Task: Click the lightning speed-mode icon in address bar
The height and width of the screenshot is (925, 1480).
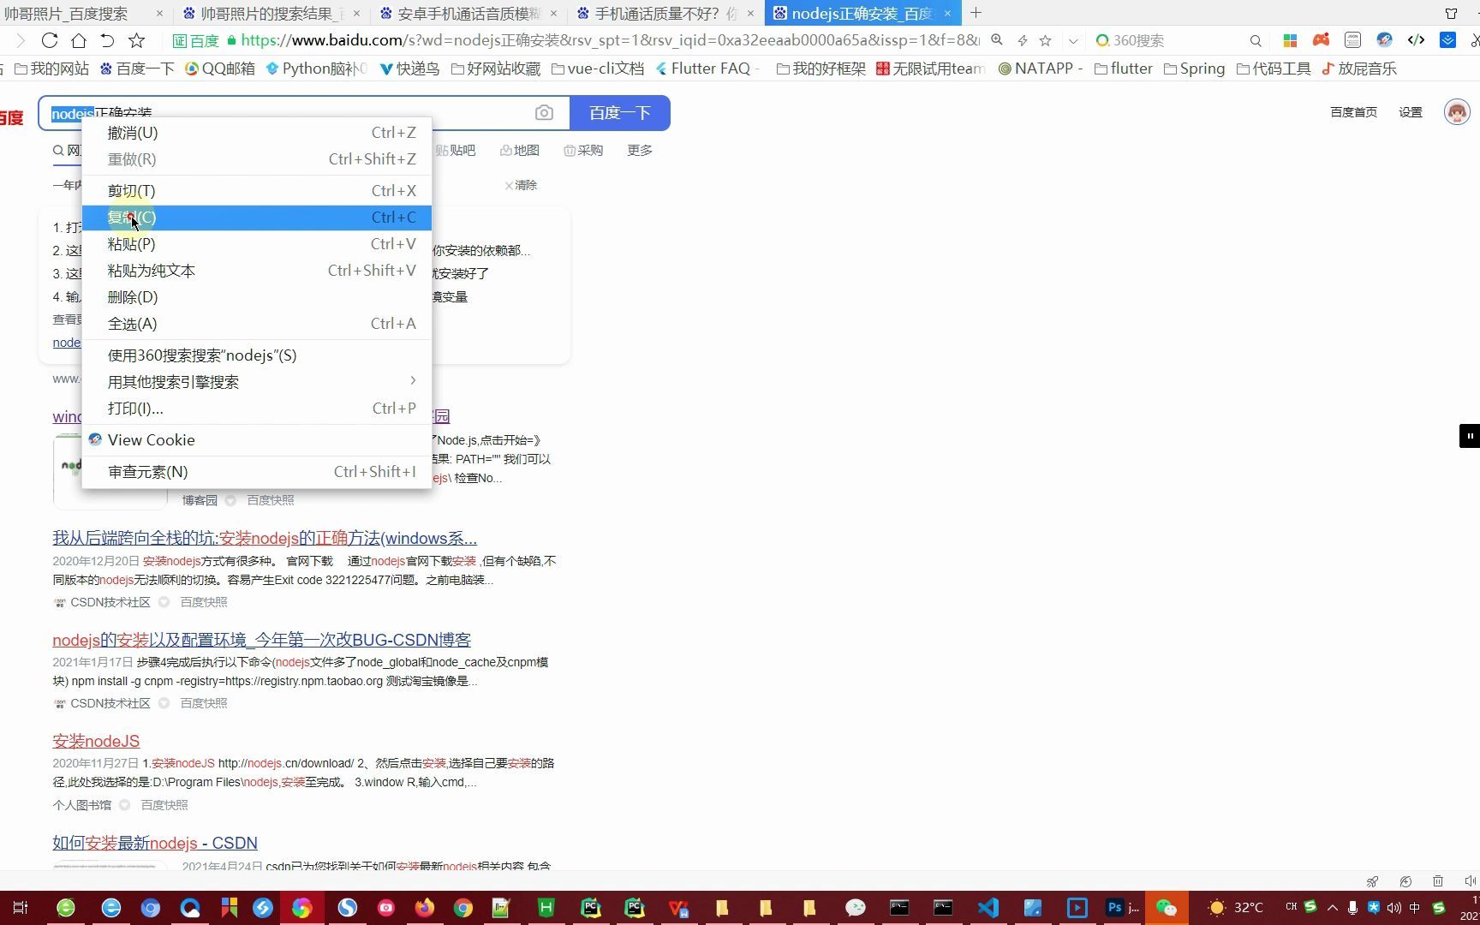Action: (x=1023, y=39)
